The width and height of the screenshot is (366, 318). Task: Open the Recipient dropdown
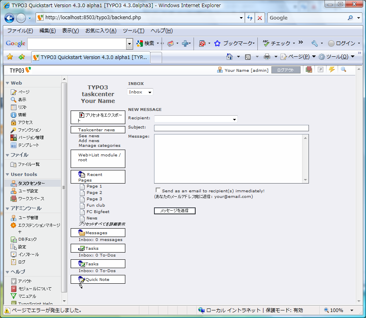196,119
